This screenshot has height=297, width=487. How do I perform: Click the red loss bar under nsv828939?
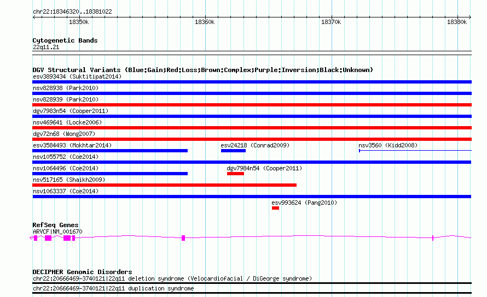tap(252, 105)
